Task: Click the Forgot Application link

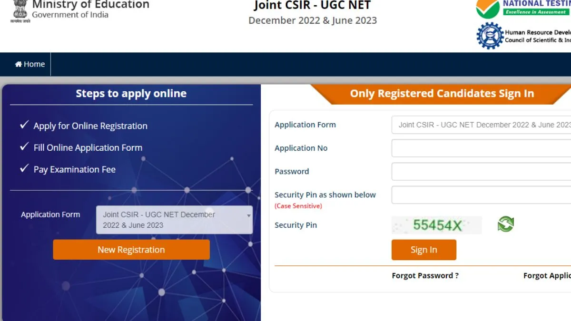Action: pyautogui.click(x=547, y=275)
